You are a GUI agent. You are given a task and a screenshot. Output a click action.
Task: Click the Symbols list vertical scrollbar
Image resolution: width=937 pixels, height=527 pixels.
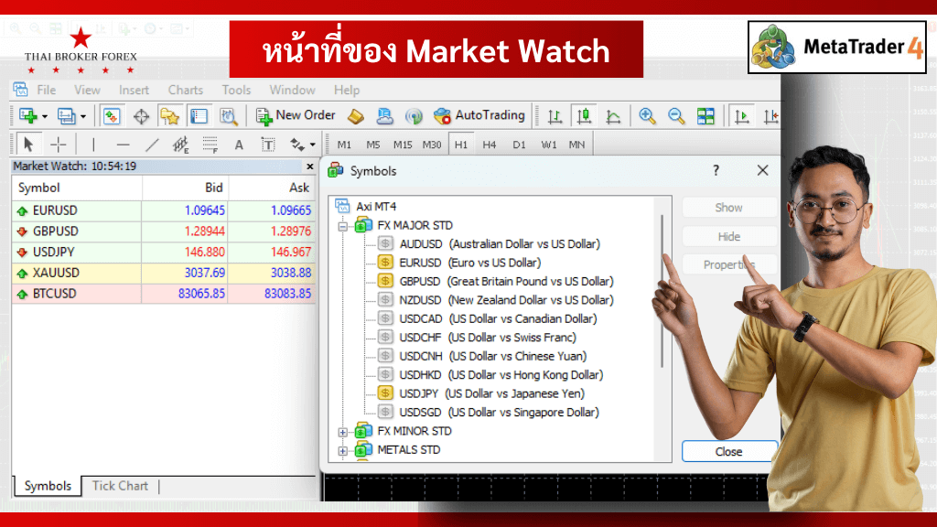pos(662,291)
